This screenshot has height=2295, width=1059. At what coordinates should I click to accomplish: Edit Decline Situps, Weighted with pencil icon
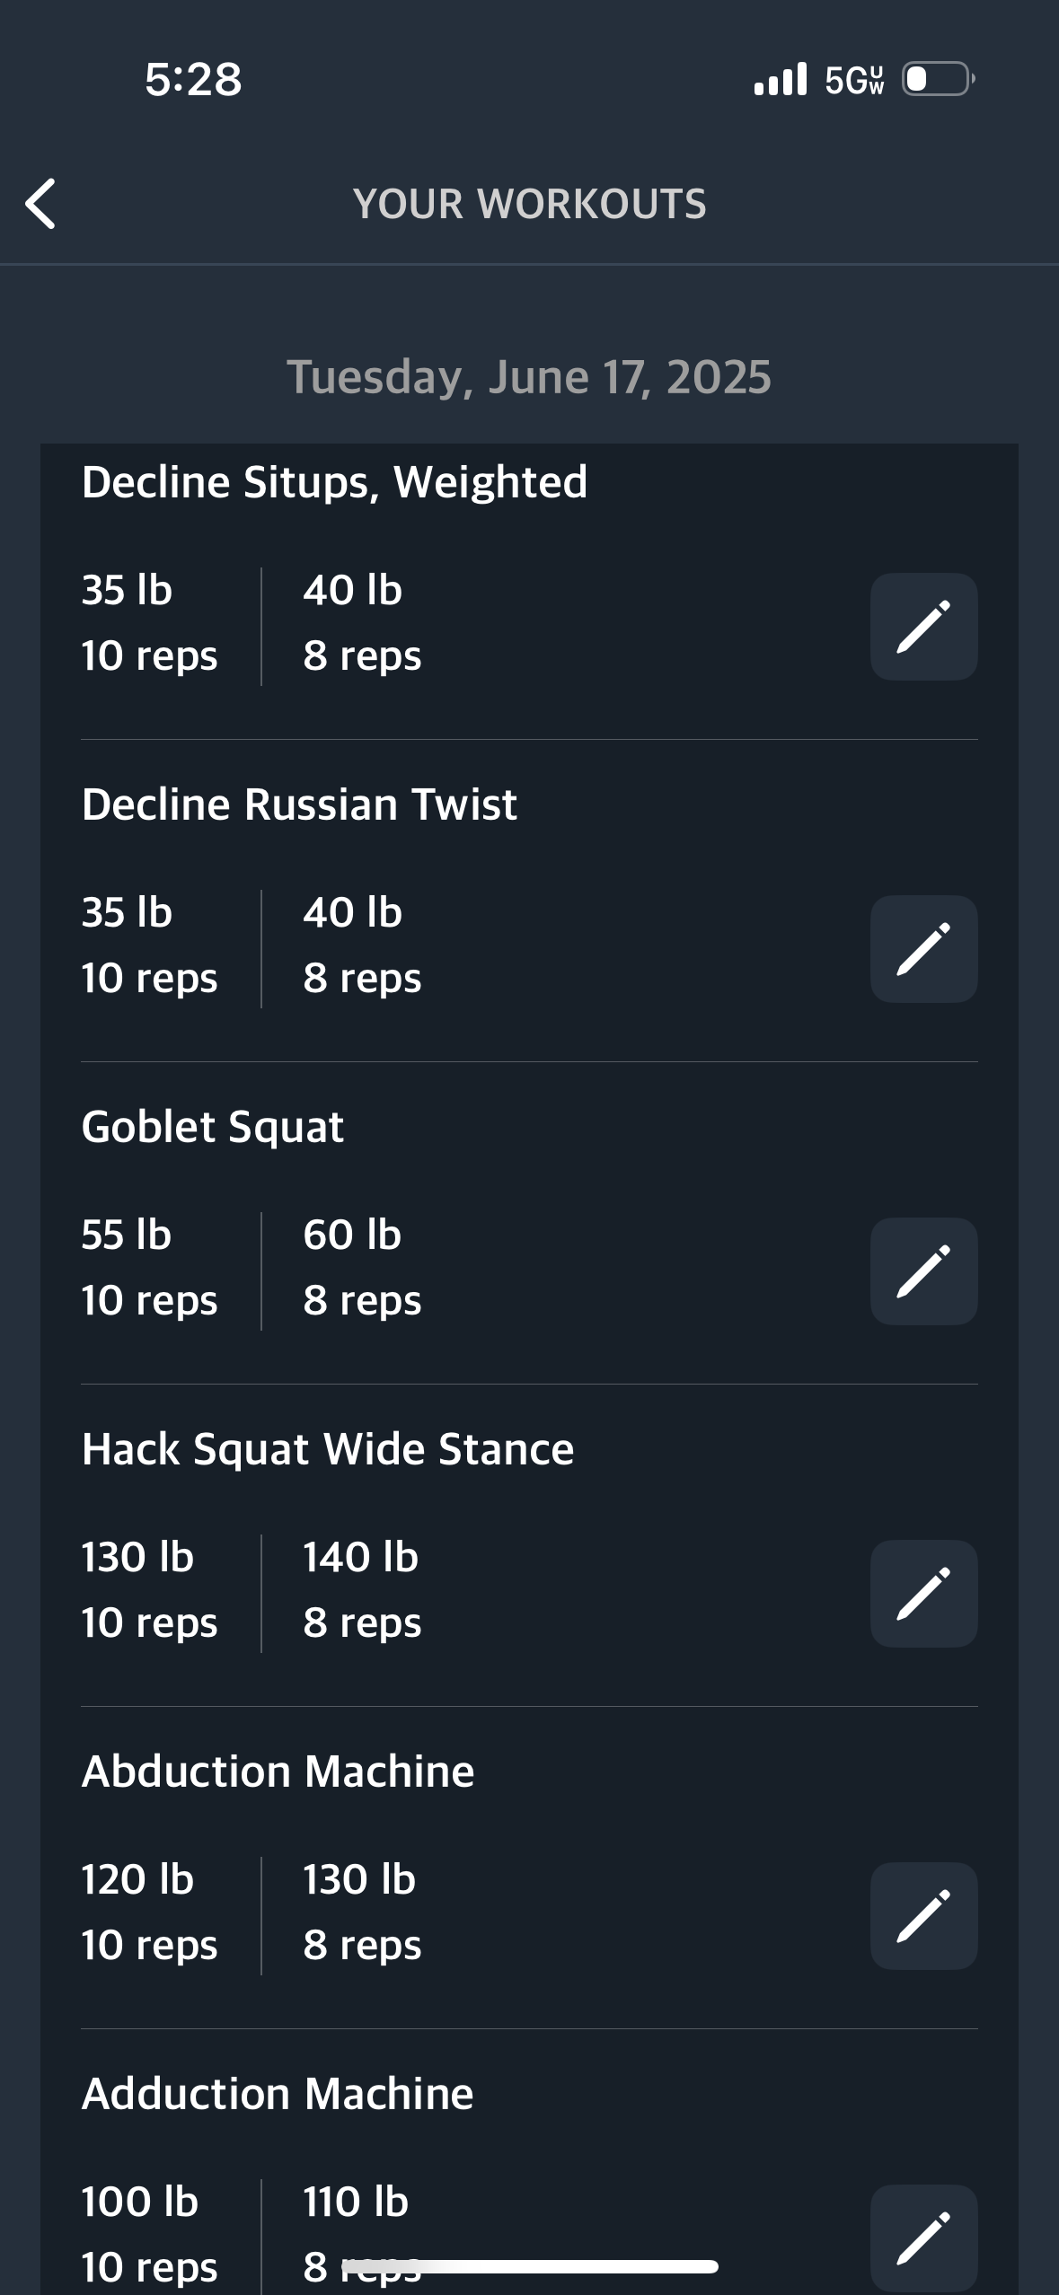923,627
